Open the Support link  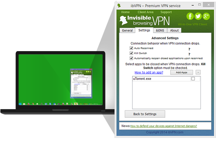point(166,12)
